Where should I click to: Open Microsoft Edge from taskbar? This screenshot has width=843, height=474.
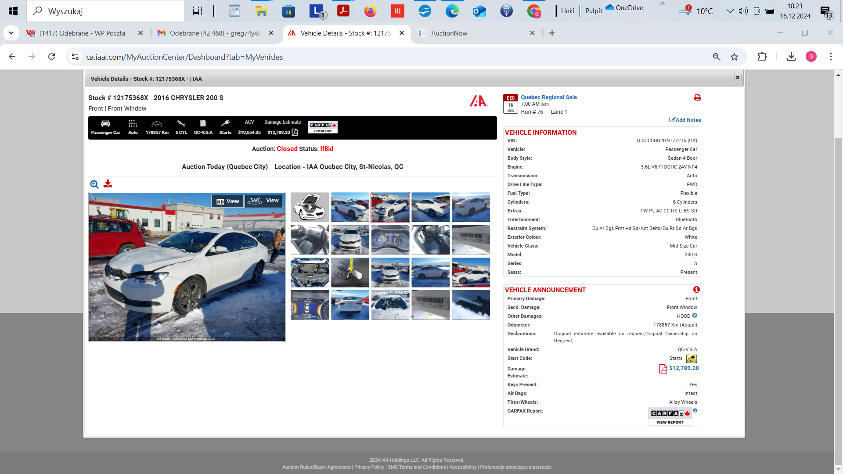[x=452, y=11]
